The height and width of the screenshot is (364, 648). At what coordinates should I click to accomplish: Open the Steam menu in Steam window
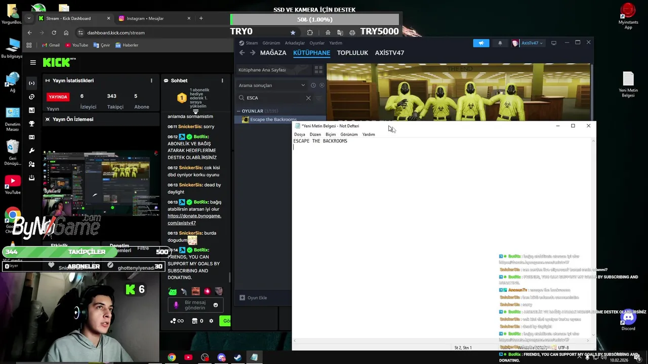(x=249, y=43)
